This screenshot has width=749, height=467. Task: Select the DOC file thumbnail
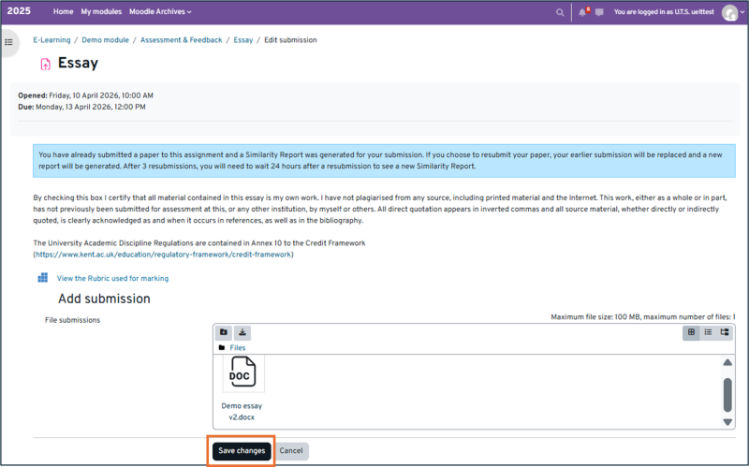coord(242,372)
